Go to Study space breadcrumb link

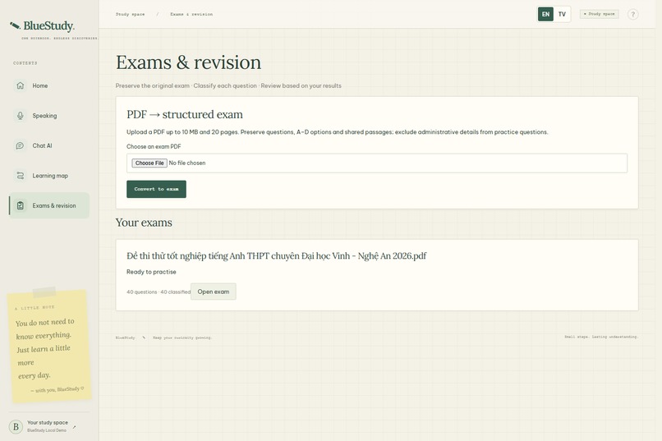(x=130, y=14)
